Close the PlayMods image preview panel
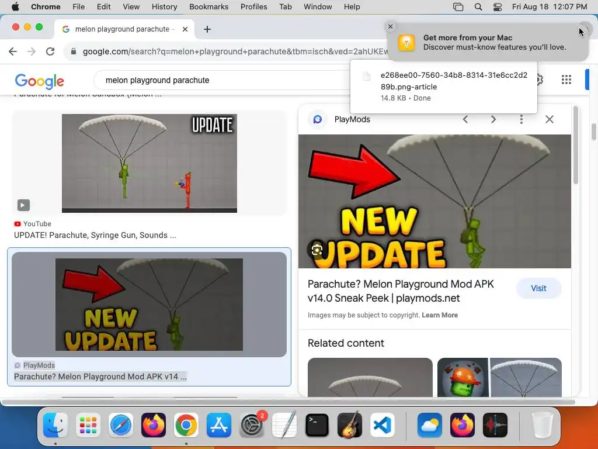 (x=549, y=119)
